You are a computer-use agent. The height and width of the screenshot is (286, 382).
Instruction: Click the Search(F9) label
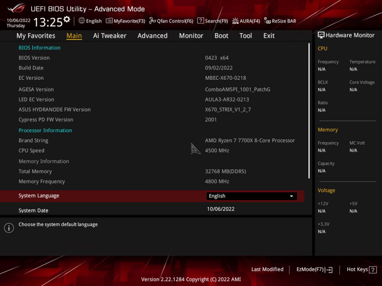click(216, 21)
